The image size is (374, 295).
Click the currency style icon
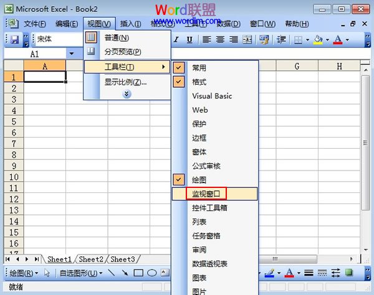pyautogui.click(x=264, y=40)
